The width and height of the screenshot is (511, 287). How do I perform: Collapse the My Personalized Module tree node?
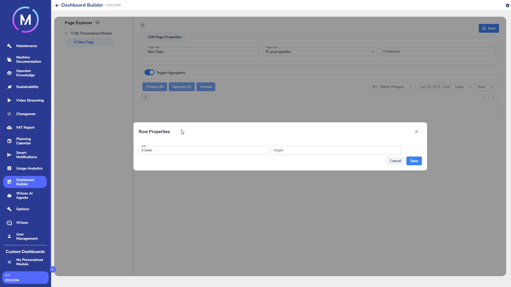coord(67,33)
